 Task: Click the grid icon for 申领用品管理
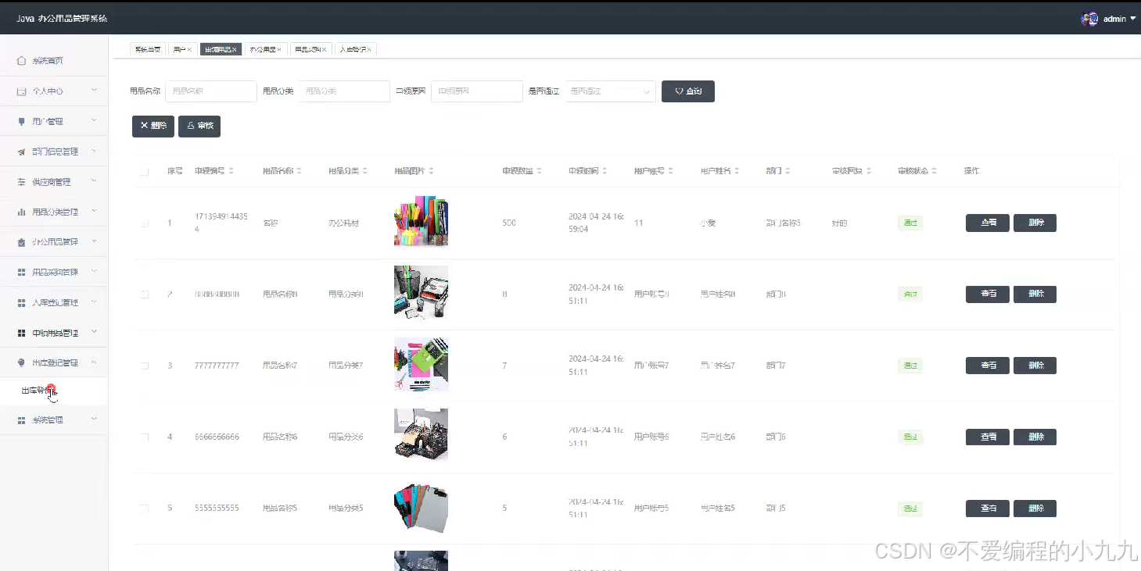click(22, 333)
